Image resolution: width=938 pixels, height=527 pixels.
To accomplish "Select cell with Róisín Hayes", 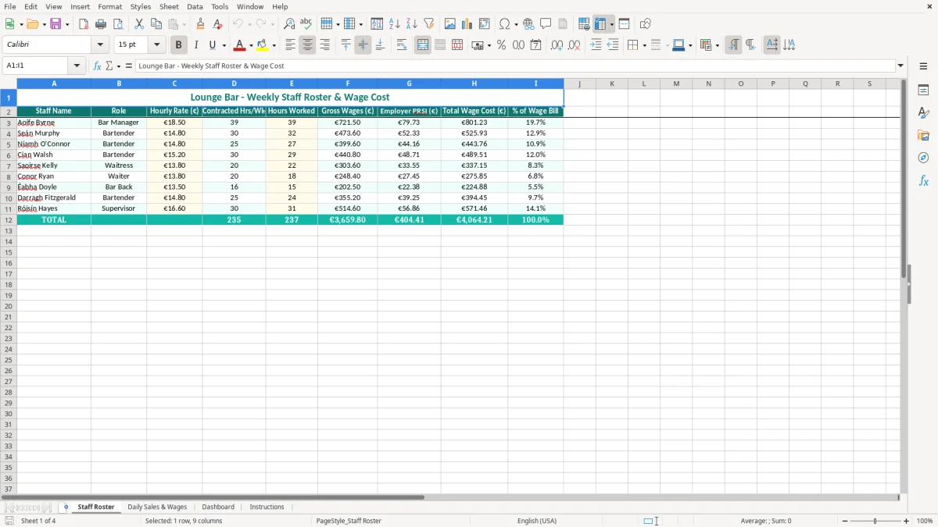I will [54, 208].
